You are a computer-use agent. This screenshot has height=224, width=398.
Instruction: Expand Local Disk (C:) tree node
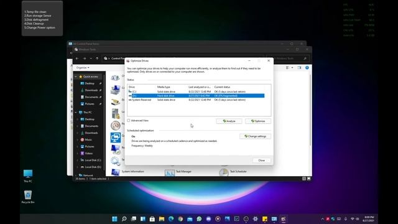[x=78, y=161]
